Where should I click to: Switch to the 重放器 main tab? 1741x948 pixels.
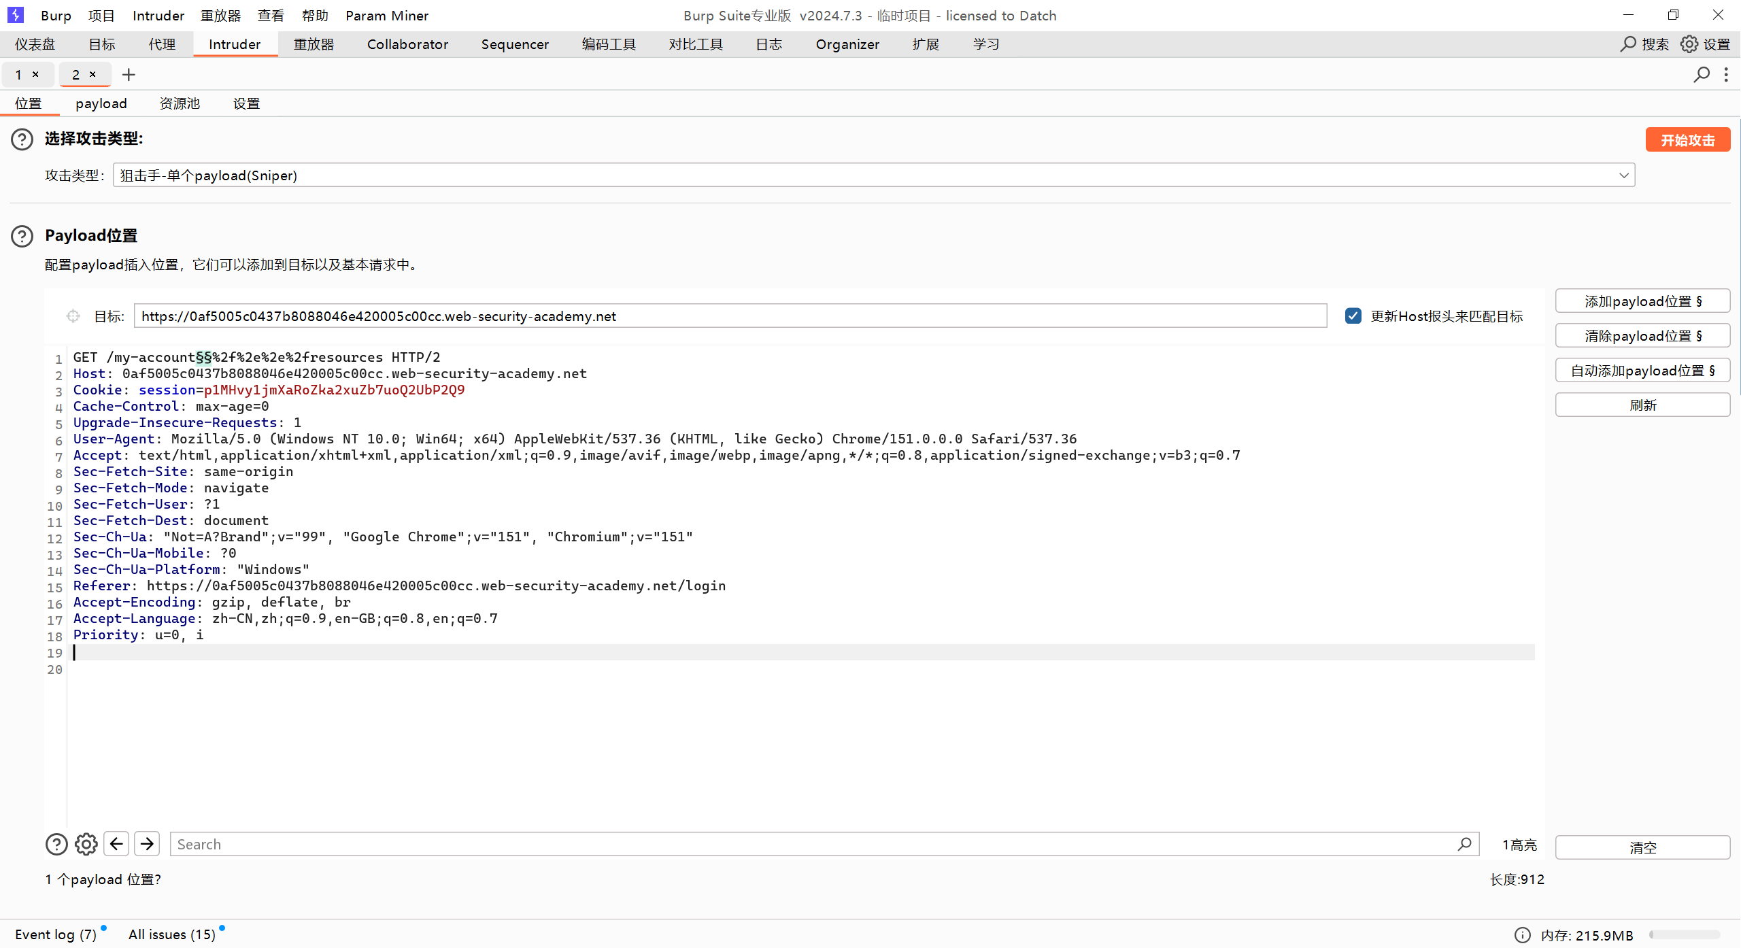314,44
